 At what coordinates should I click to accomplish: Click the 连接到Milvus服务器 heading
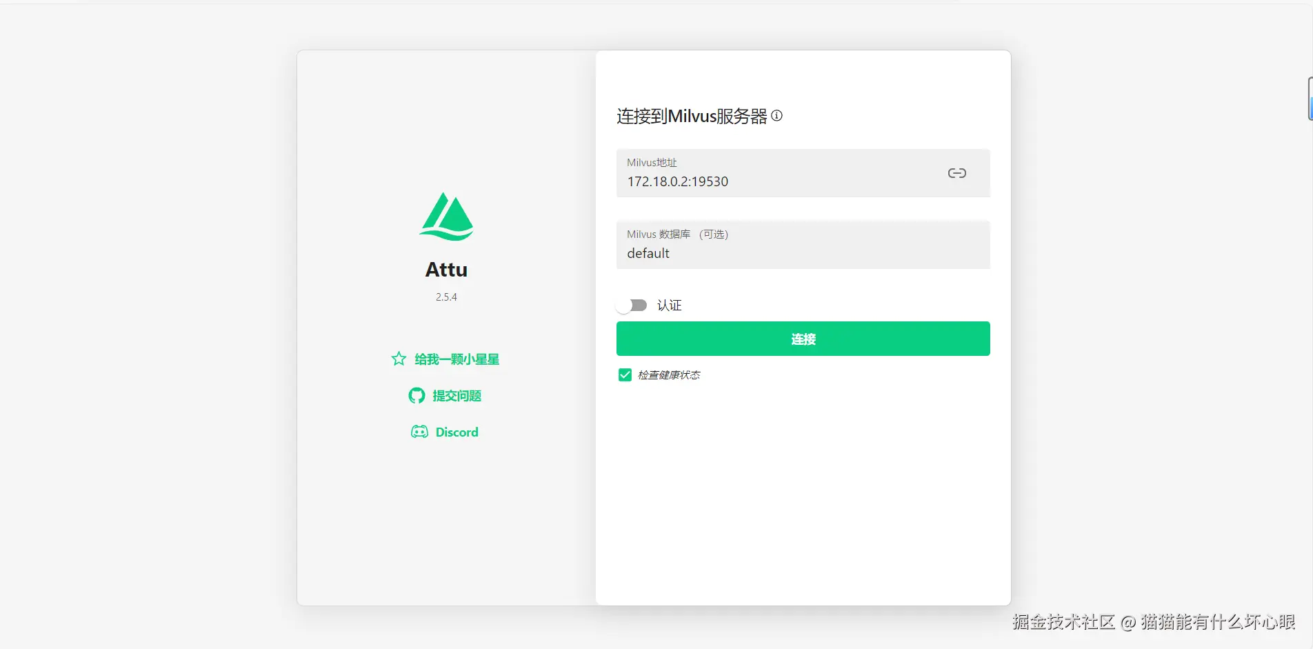point(692,116)
